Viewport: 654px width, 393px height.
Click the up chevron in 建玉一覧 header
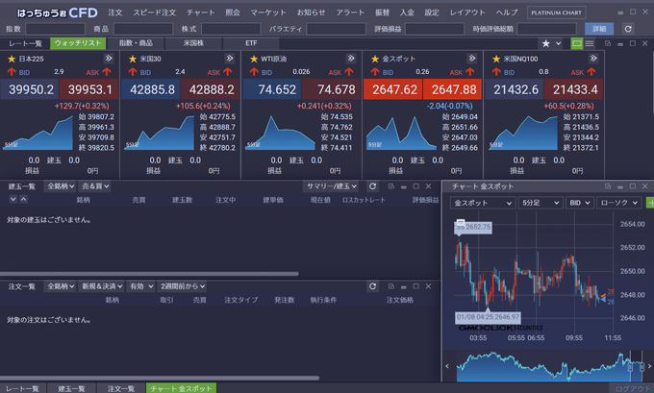(x=23, y=199)
